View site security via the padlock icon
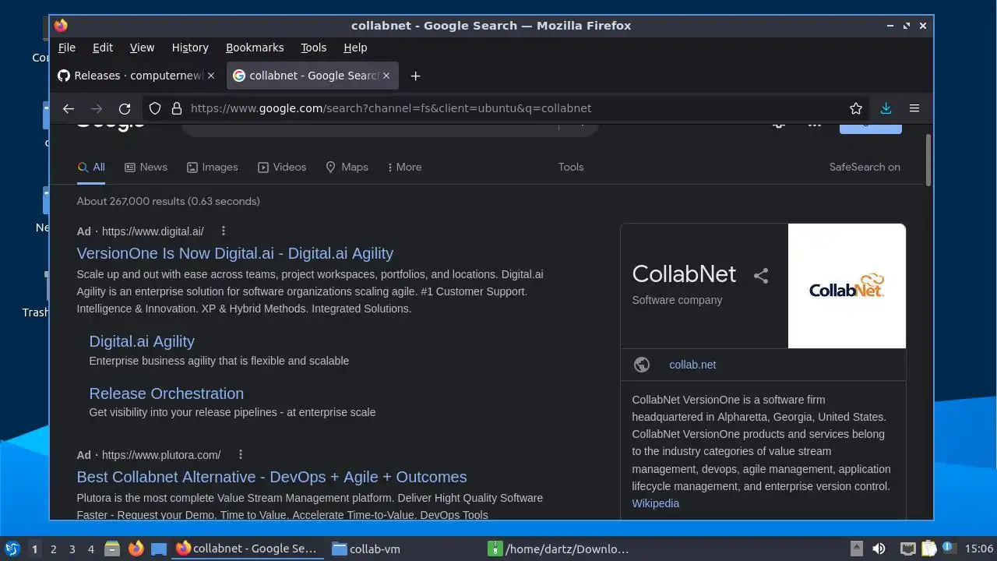 tap(176, 108)
